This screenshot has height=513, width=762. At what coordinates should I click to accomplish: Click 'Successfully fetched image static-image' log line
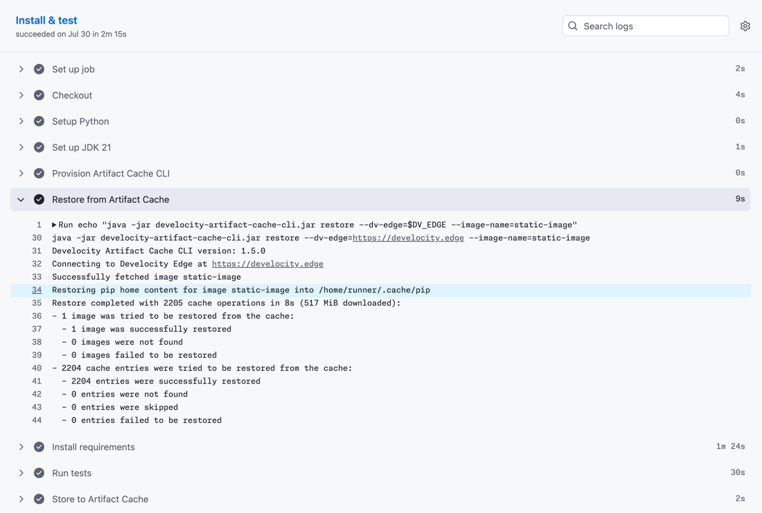pos(146,277)
